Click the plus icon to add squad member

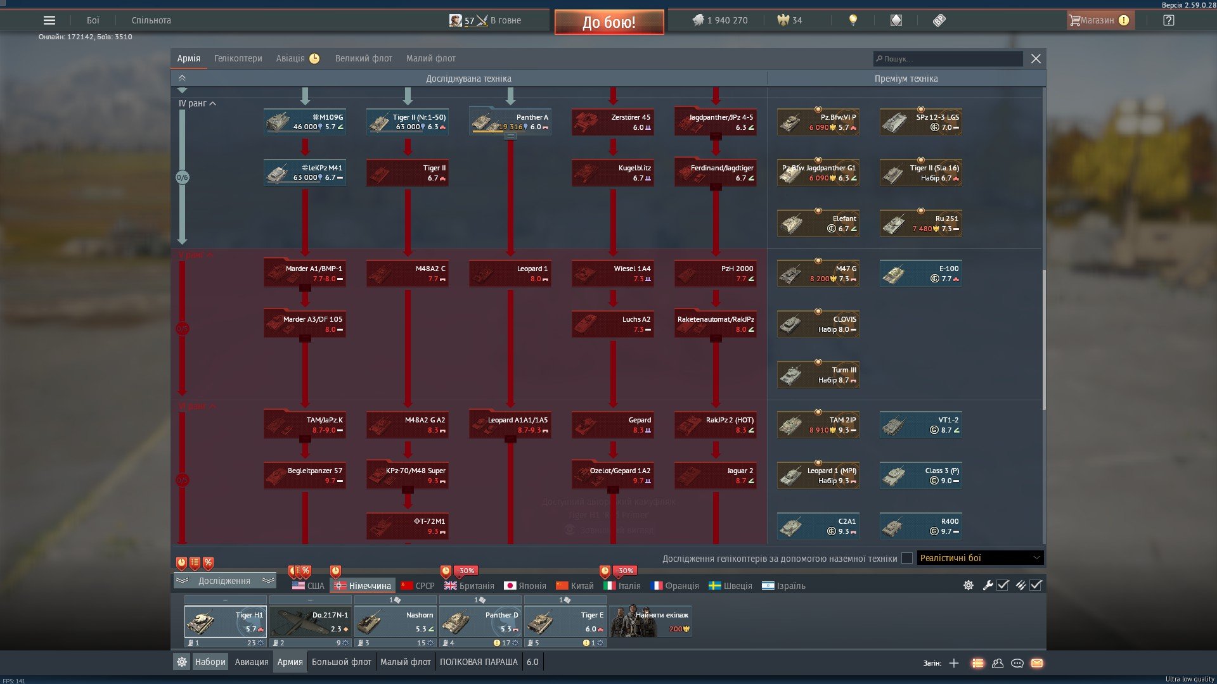click(x=954, y=663)
